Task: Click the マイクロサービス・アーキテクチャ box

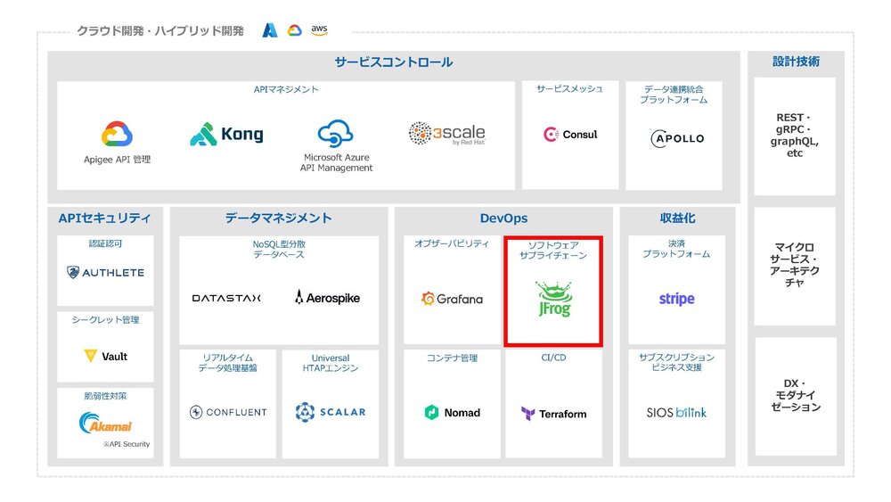Action: click(x=795, y=266)
